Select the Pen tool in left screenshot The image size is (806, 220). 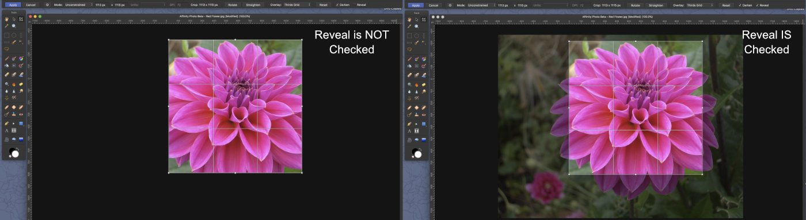(7, 123)
